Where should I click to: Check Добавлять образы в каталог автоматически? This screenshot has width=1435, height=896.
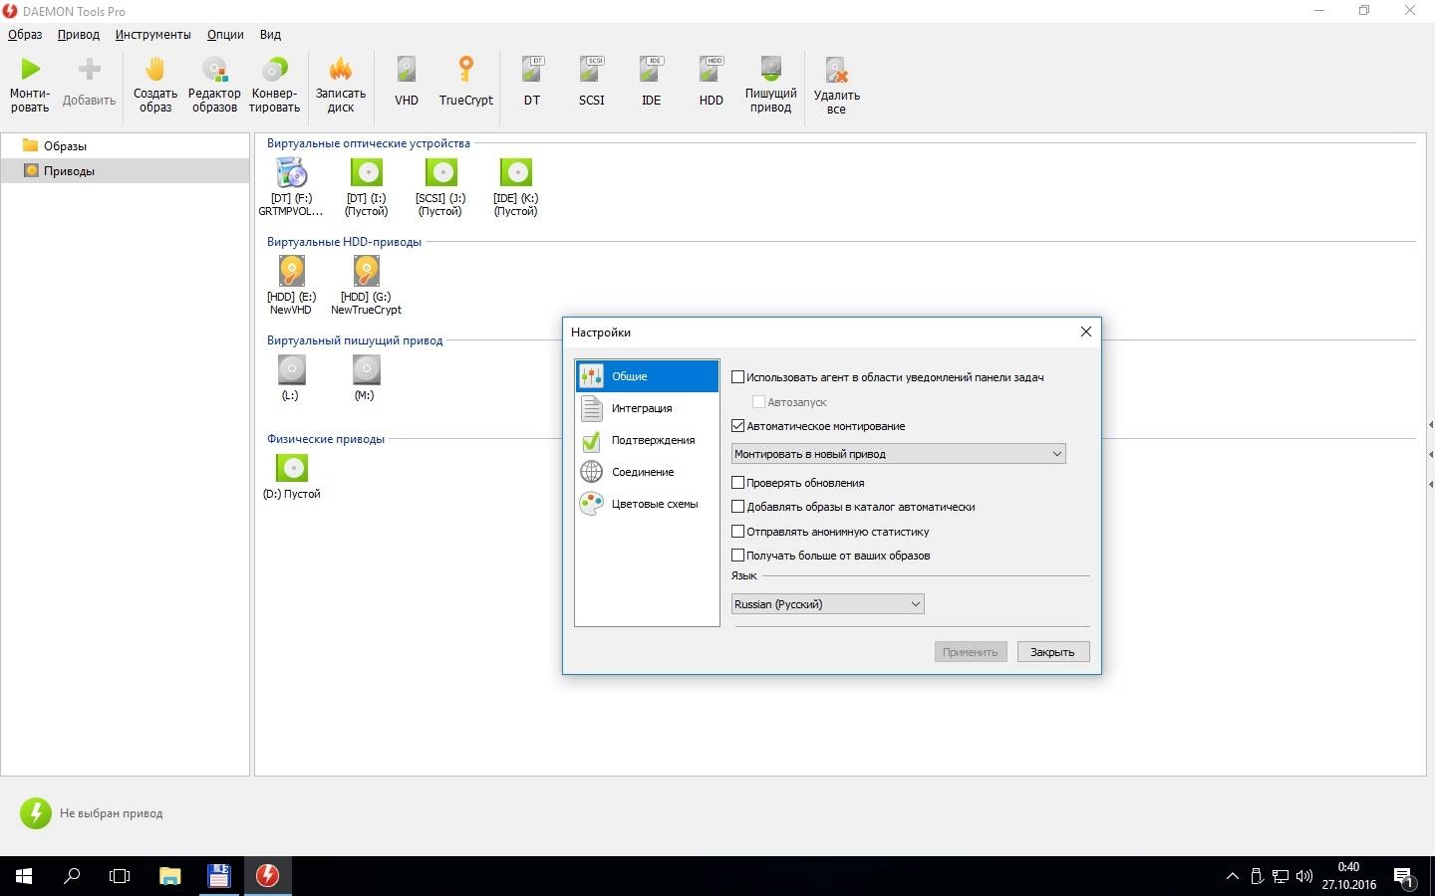(738, 507)
